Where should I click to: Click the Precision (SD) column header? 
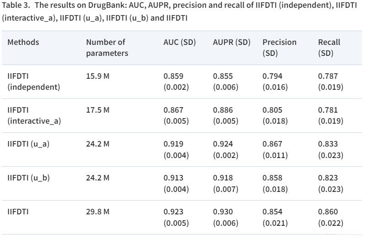[x=279, y=48]
